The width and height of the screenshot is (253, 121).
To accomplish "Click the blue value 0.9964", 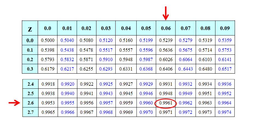I will click(225, 103).
